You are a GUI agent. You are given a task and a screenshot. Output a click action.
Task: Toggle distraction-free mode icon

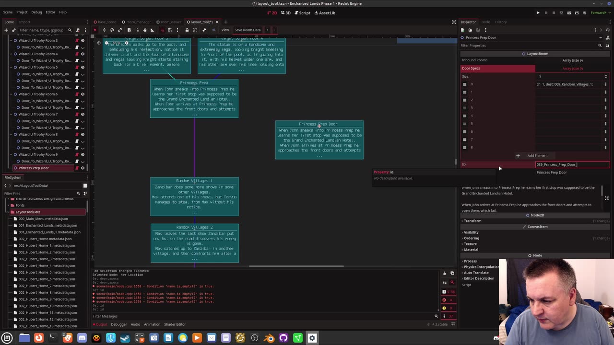point(454,22)
